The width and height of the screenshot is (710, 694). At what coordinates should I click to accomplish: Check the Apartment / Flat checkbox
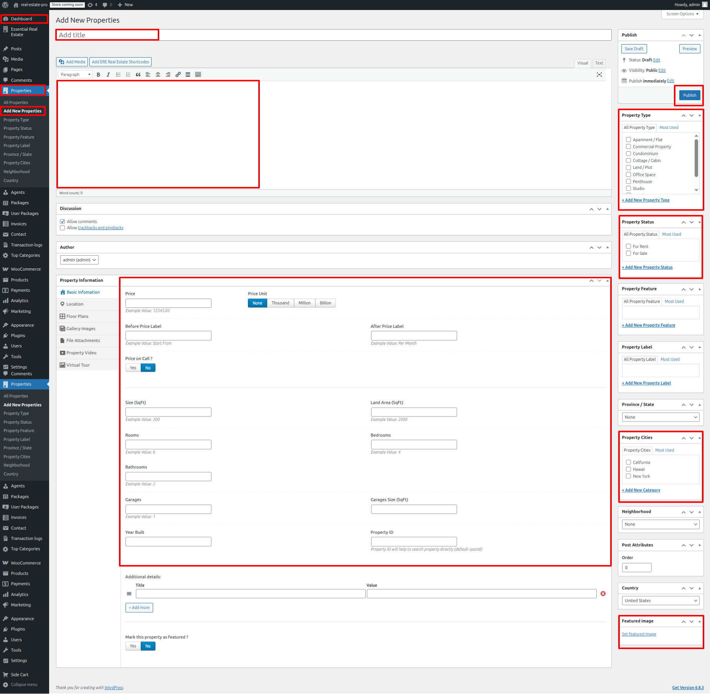[x=628, y=140]
